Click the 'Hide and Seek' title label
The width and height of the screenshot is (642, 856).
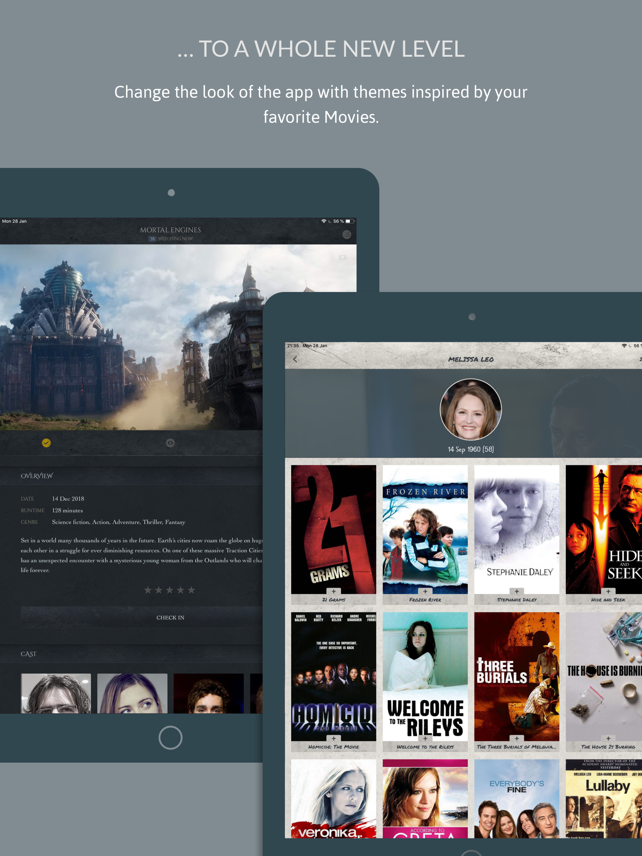(x=608, y=600)
